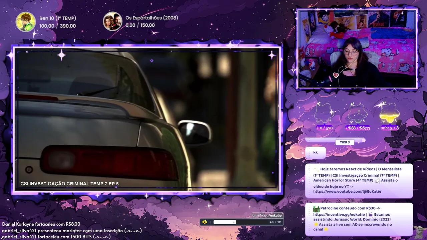Click the white Cinefy progress bar

225,222
